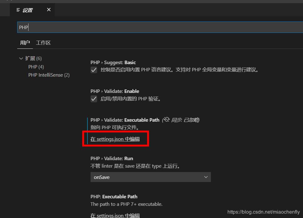Click the PHP › Validate: Run setting title
The width and height of the screenshot is (303, 218).
pos(112,159)
